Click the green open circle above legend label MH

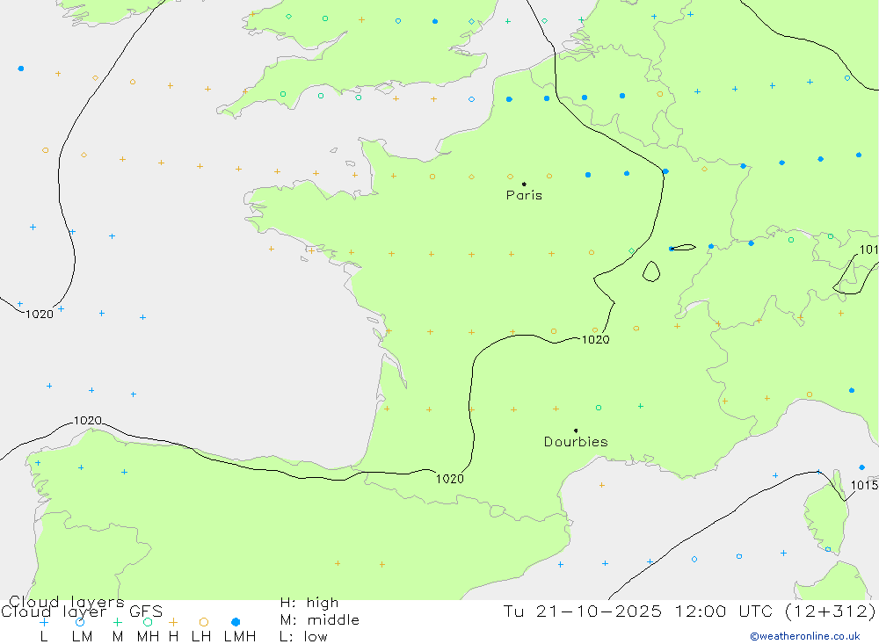coord(148,622)
